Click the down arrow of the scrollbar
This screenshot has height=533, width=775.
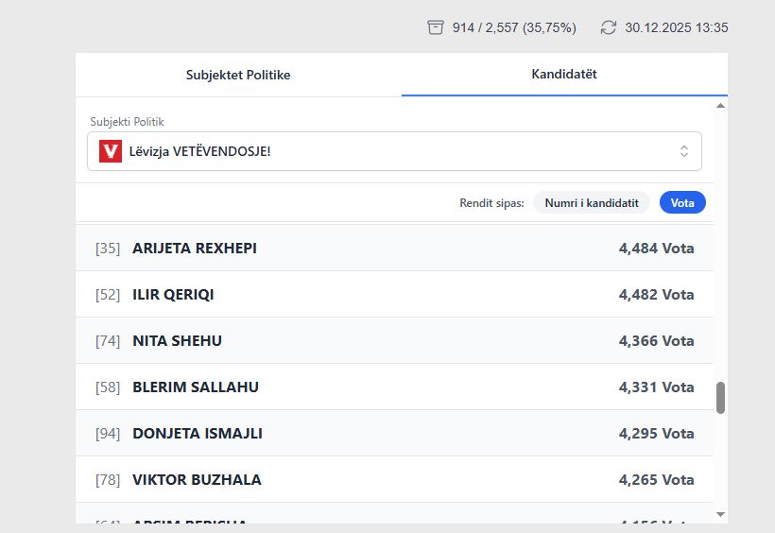pyautogui.click(x=720, y=514)
